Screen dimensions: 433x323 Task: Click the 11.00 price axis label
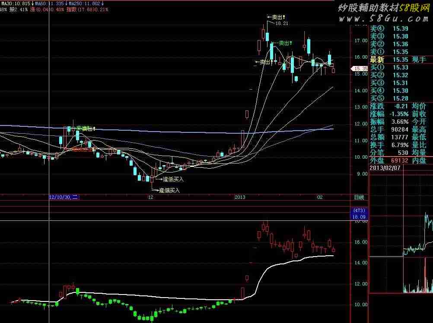pyautogui.click(x=361, y=141)
